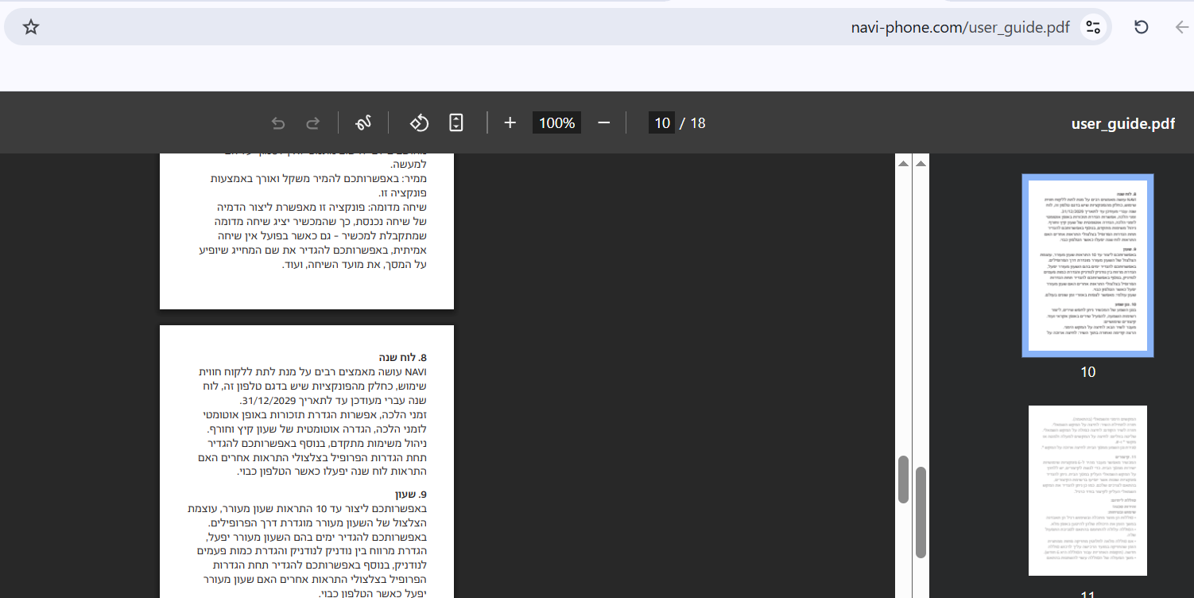This screenshot has height=598, width=1194.
Task: Jump to page 11 thumbnail
Action: coord(1087,490)
